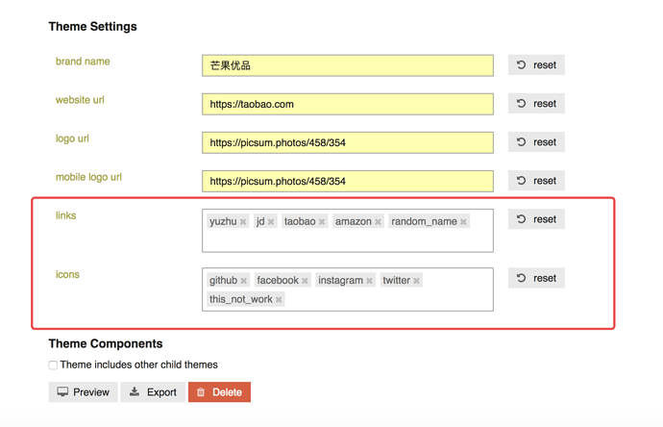Edit the logo url field
The image size is (663, 427).
[348, 142]
